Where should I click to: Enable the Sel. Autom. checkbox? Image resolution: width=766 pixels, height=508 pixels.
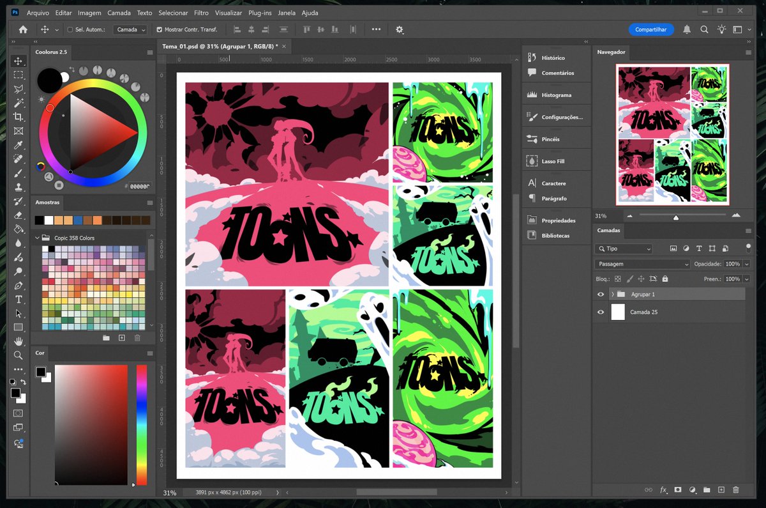70,29
